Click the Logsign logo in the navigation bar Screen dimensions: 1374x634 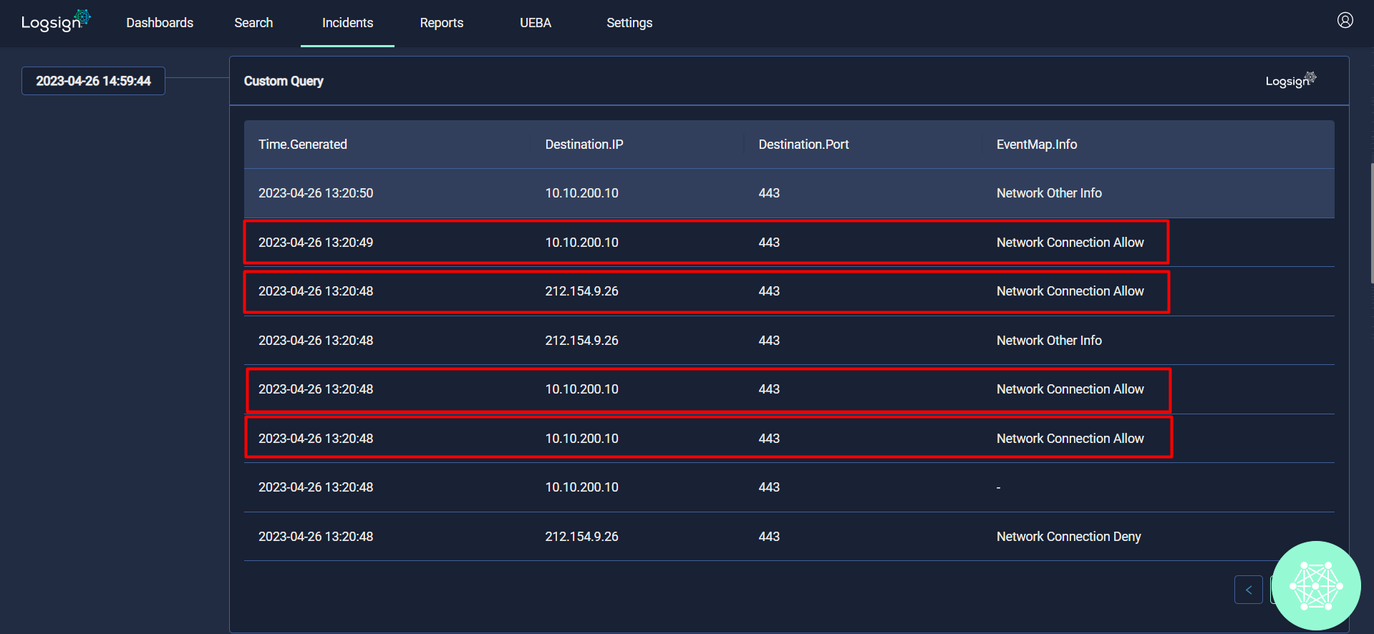pyautogui.click(x=56, y=21)
